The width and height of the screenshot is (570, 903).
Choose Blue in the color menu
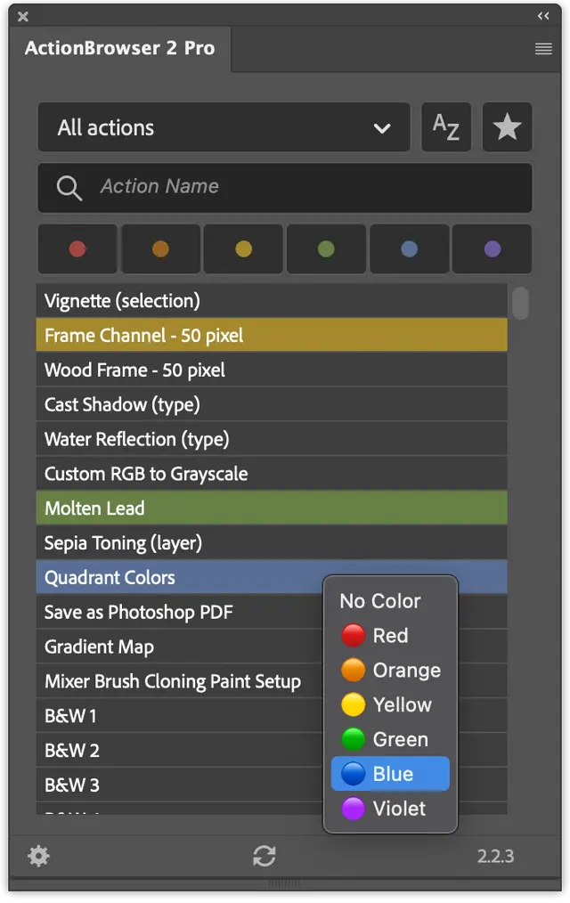(x=390, y=774)
